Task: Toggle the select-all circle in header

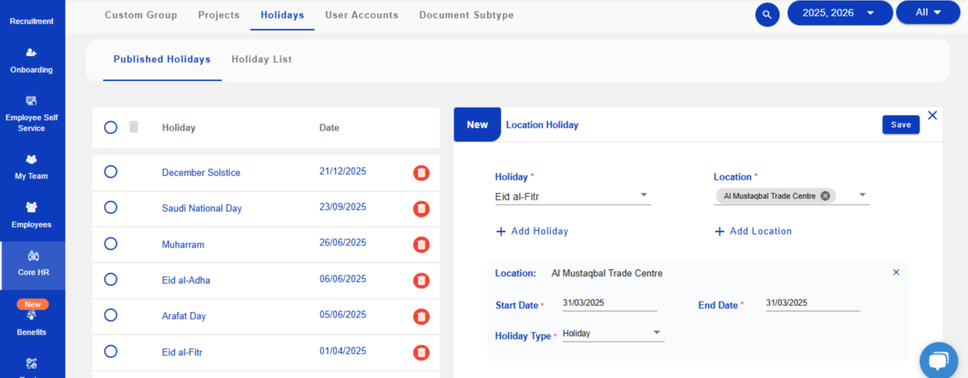Action: pyautogui.click(x=111, y=128)
